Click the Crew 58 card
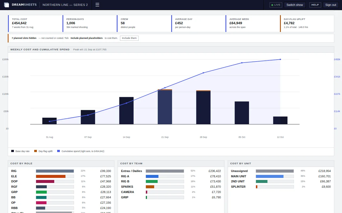This screenshot has width=342, height=213. [144, 23]
